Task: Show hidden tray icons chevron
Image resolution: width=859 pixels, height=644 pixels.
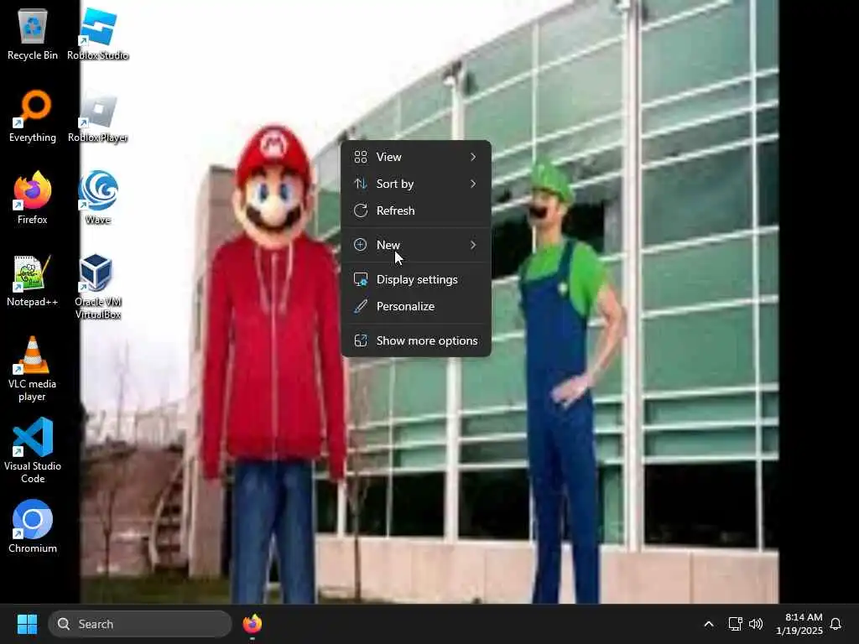Action: click(x=708, y=624)
